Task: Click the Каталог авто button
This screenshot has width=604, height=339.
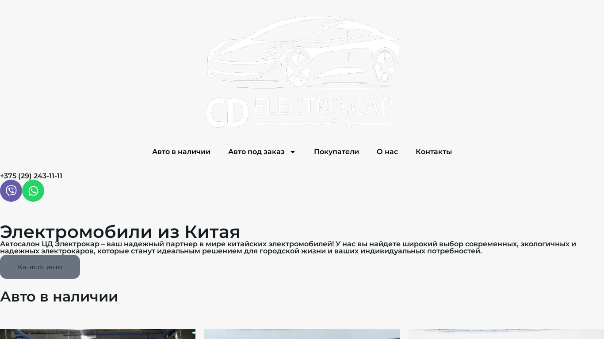Action: click(40, 267)
